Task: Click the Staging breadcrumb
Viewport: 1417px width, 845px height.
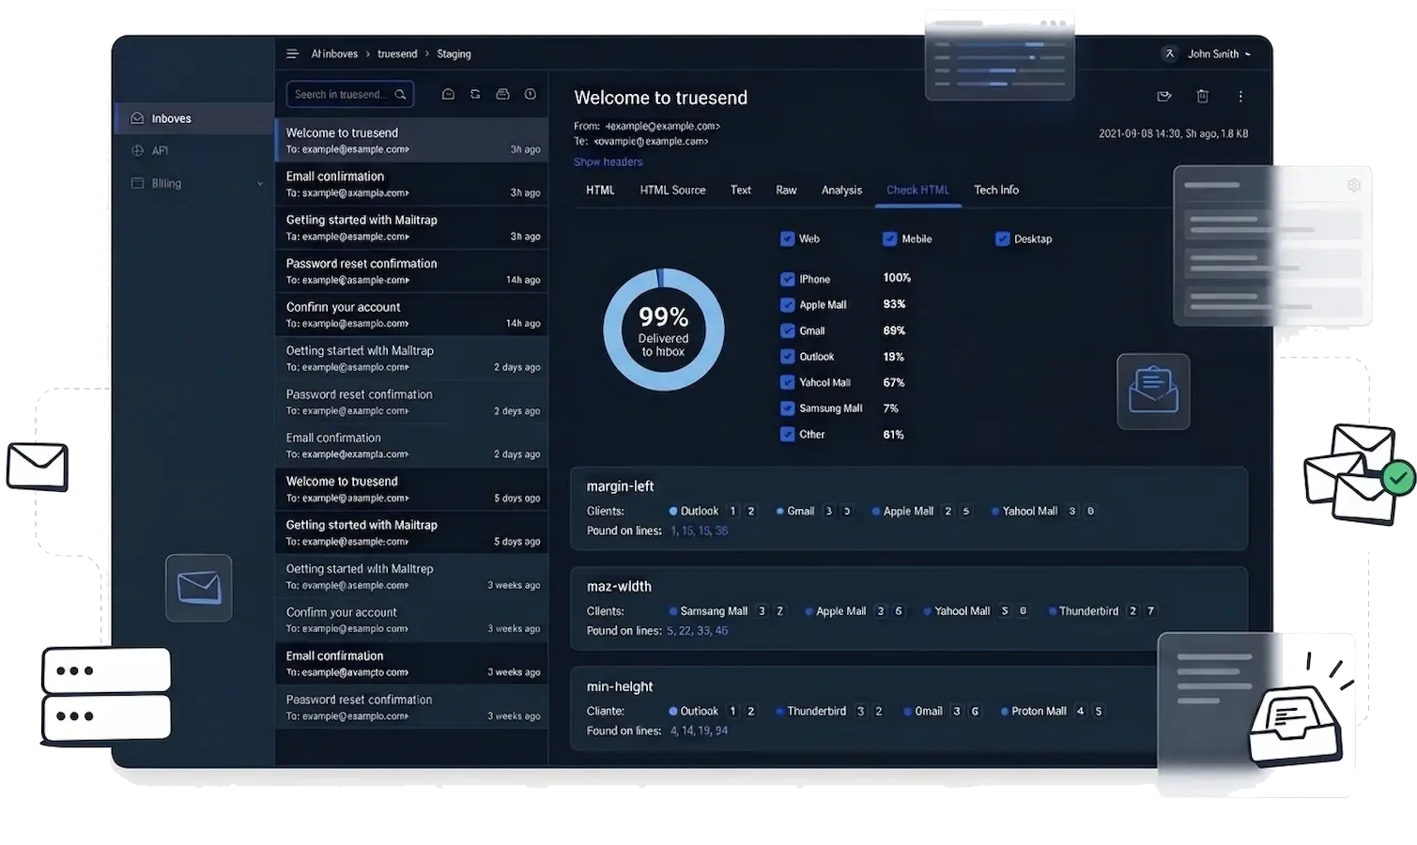Action: (x=454, y=54)
